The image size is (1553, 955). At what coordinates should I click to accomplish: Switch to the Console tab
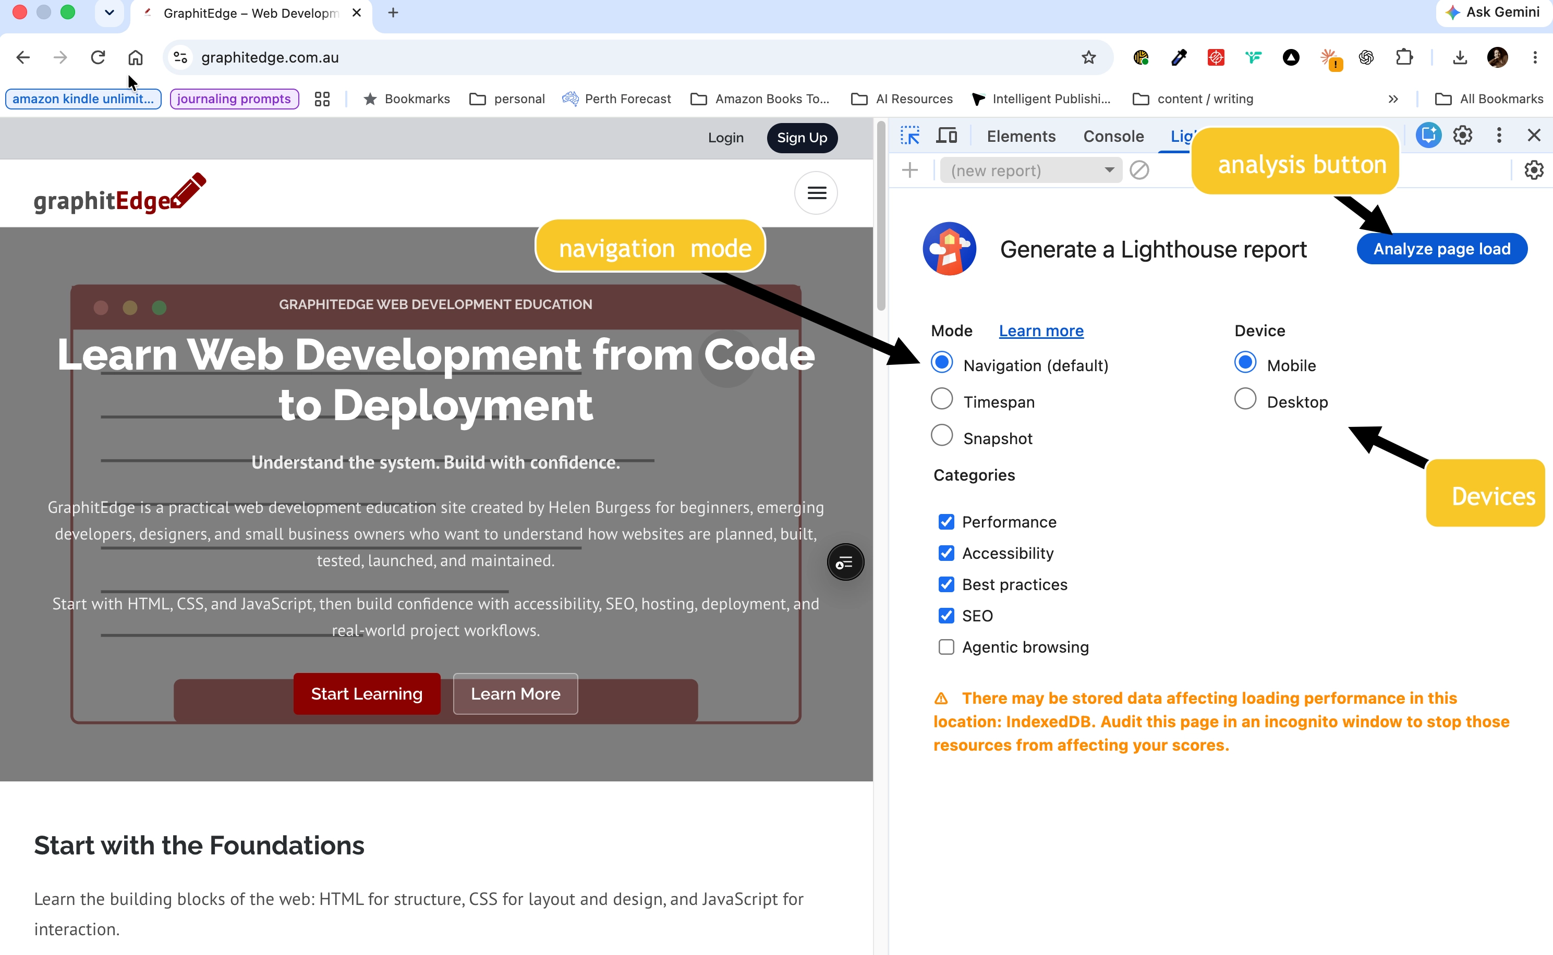pyautogui.click(x=1113, y=137)
